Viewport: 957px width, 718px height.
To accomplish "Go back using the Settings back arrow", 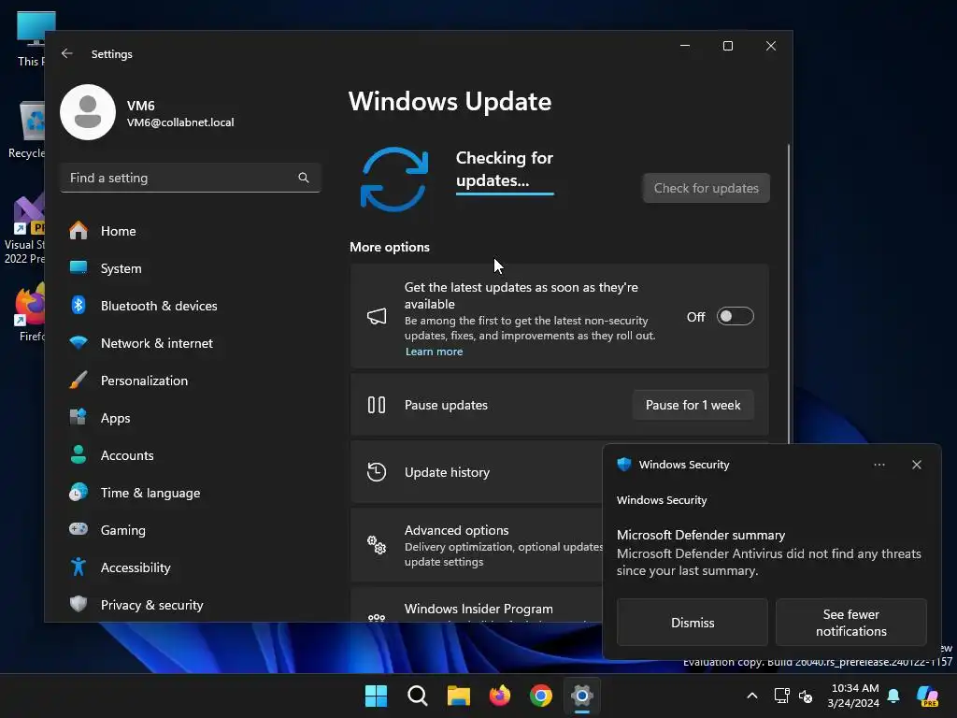I will coord(67,53).
